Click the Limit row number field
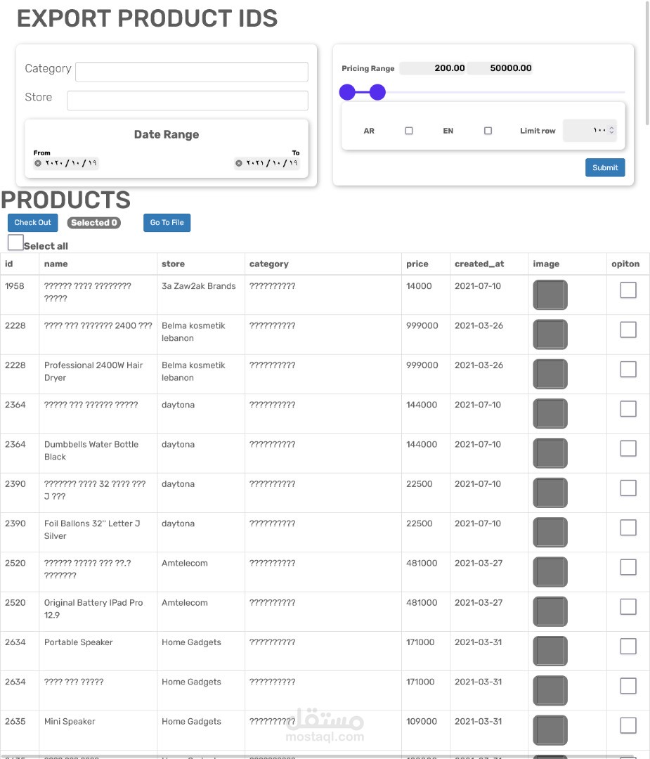650x759 pixels. (590, 130)
